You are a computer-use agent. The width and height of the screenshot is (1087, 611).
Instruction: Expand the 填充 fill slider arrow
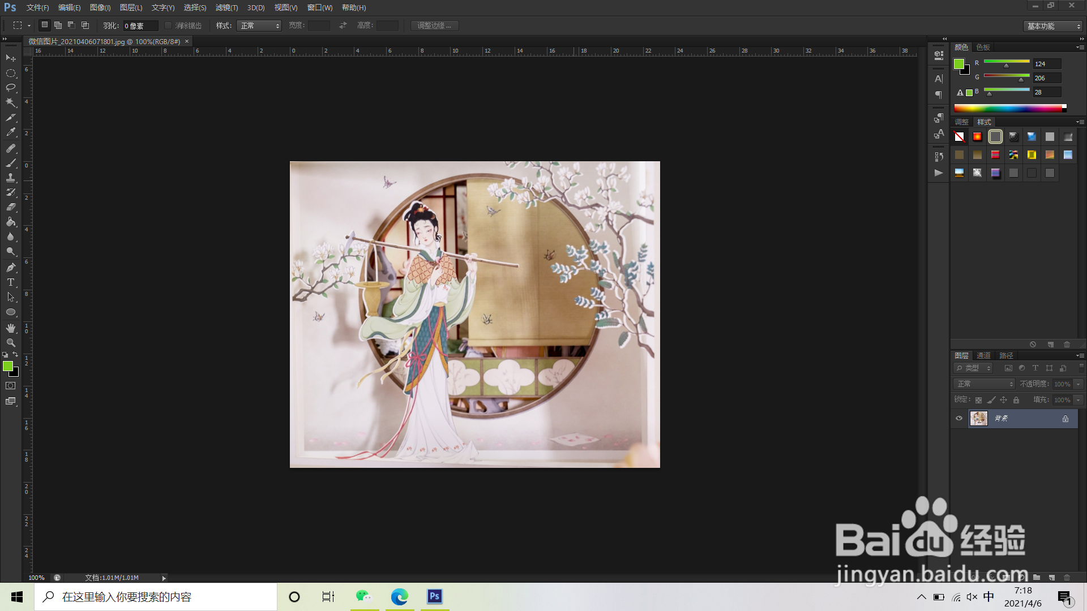pos(1079,400)
